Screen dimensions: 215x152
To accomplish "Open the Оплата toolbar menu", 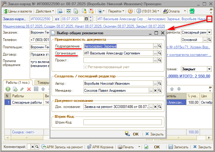I will 174,11.
